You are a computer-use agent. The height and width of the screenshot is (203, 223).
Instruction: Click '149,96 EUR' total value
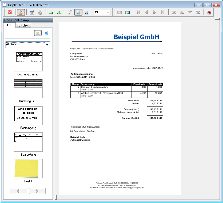pos(156,118)
